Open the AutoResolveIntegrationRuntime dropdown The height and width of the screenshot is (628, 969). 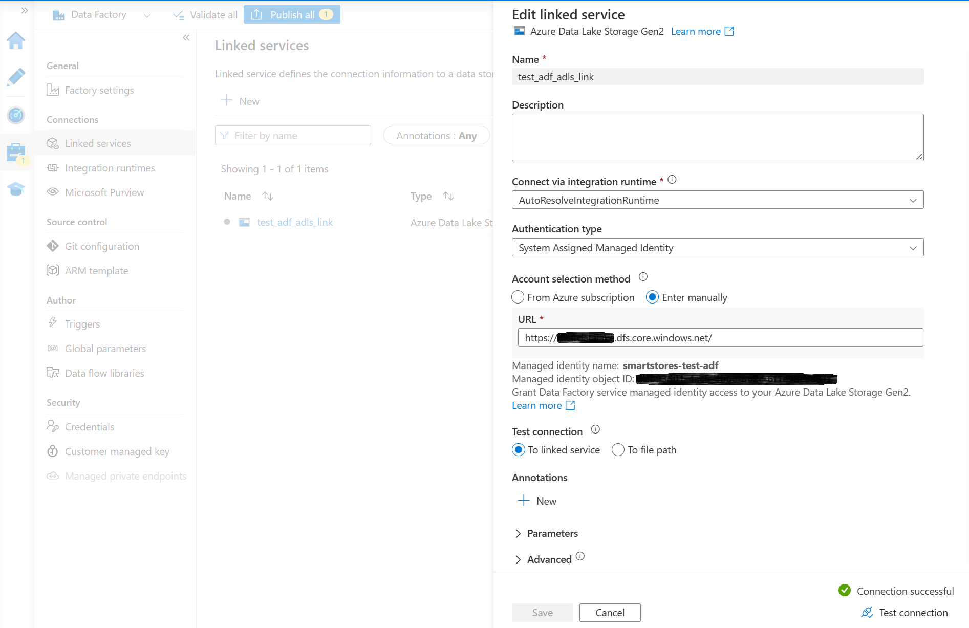point(718,200)
